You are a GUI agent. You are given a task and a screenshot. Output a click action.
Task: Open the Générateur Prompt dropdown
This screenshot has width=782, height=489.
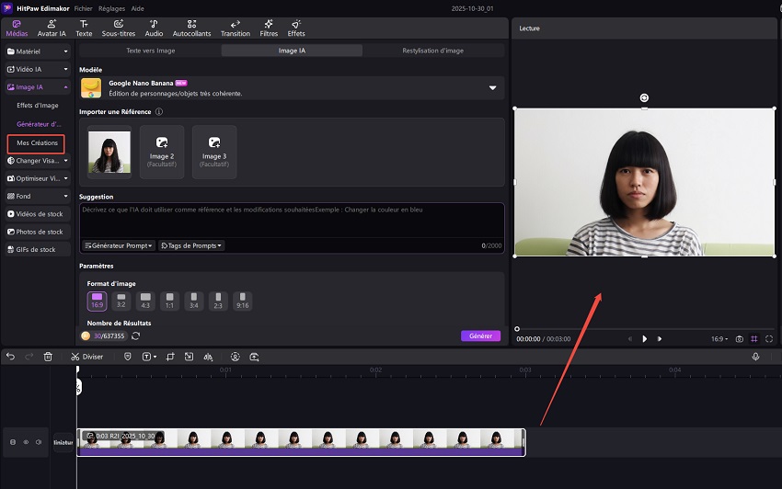coord(119,245)
